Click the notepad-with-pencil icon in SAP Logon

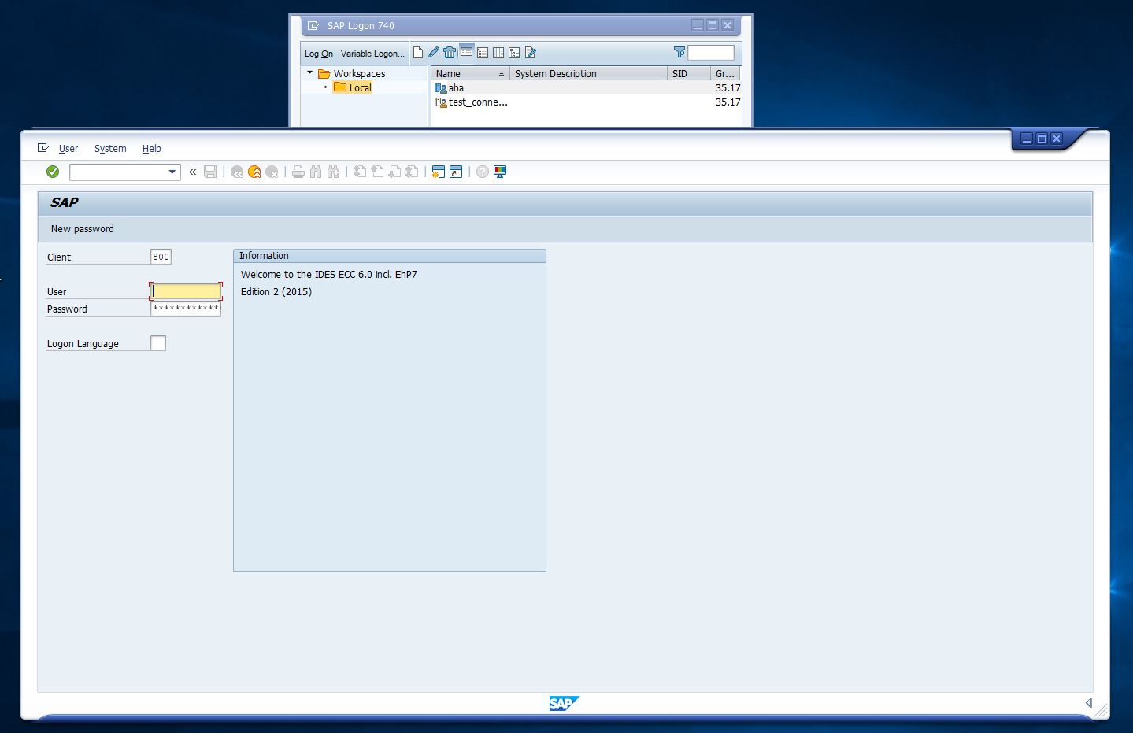coord(531,53)
